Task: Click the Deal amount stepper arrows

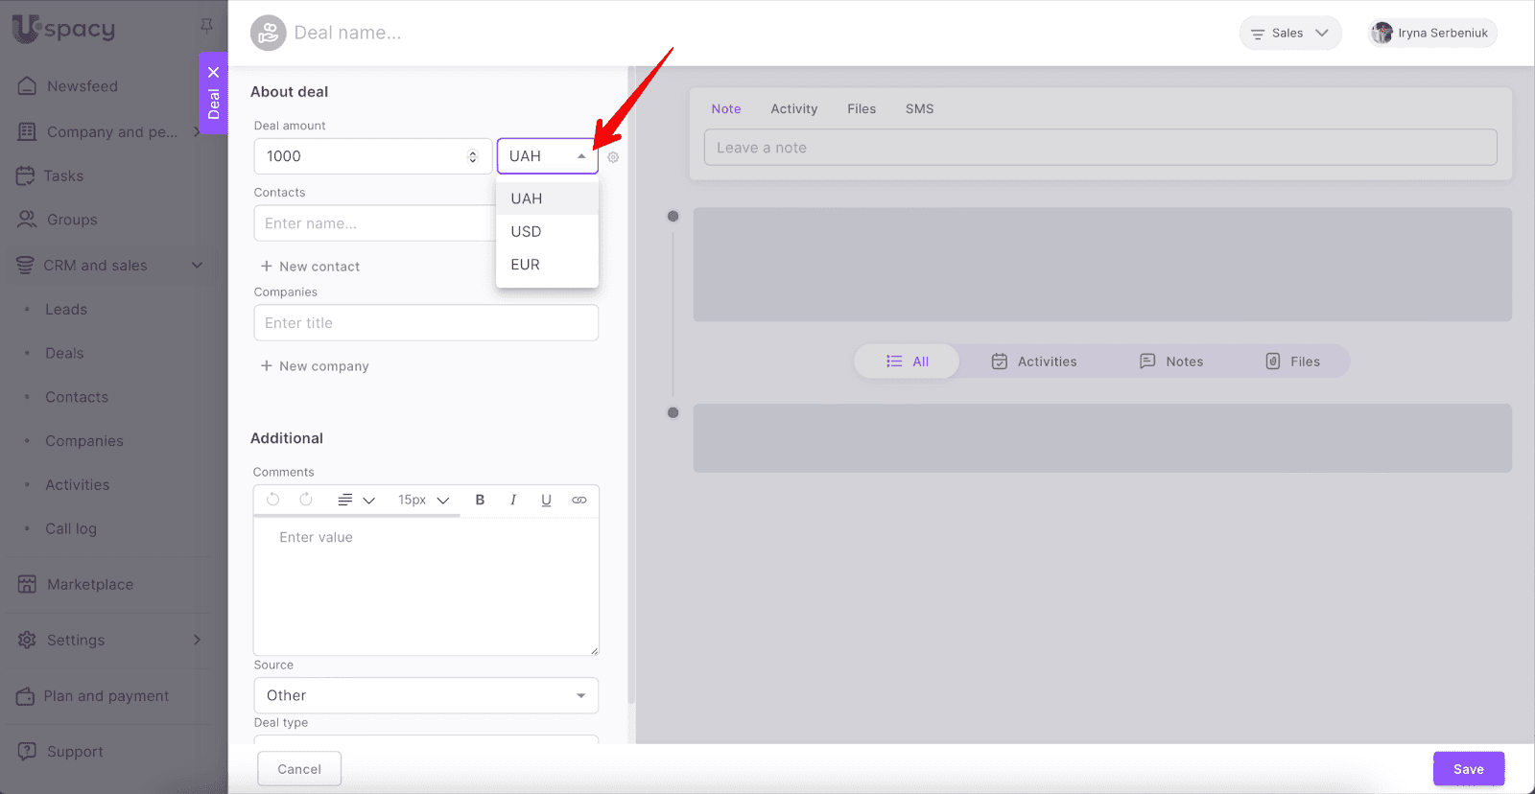Action: (x=472, y=156)
